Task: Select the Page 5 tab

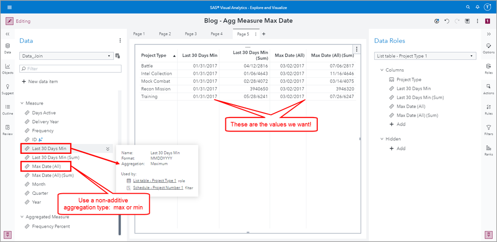Action: [x=243, y=34]
